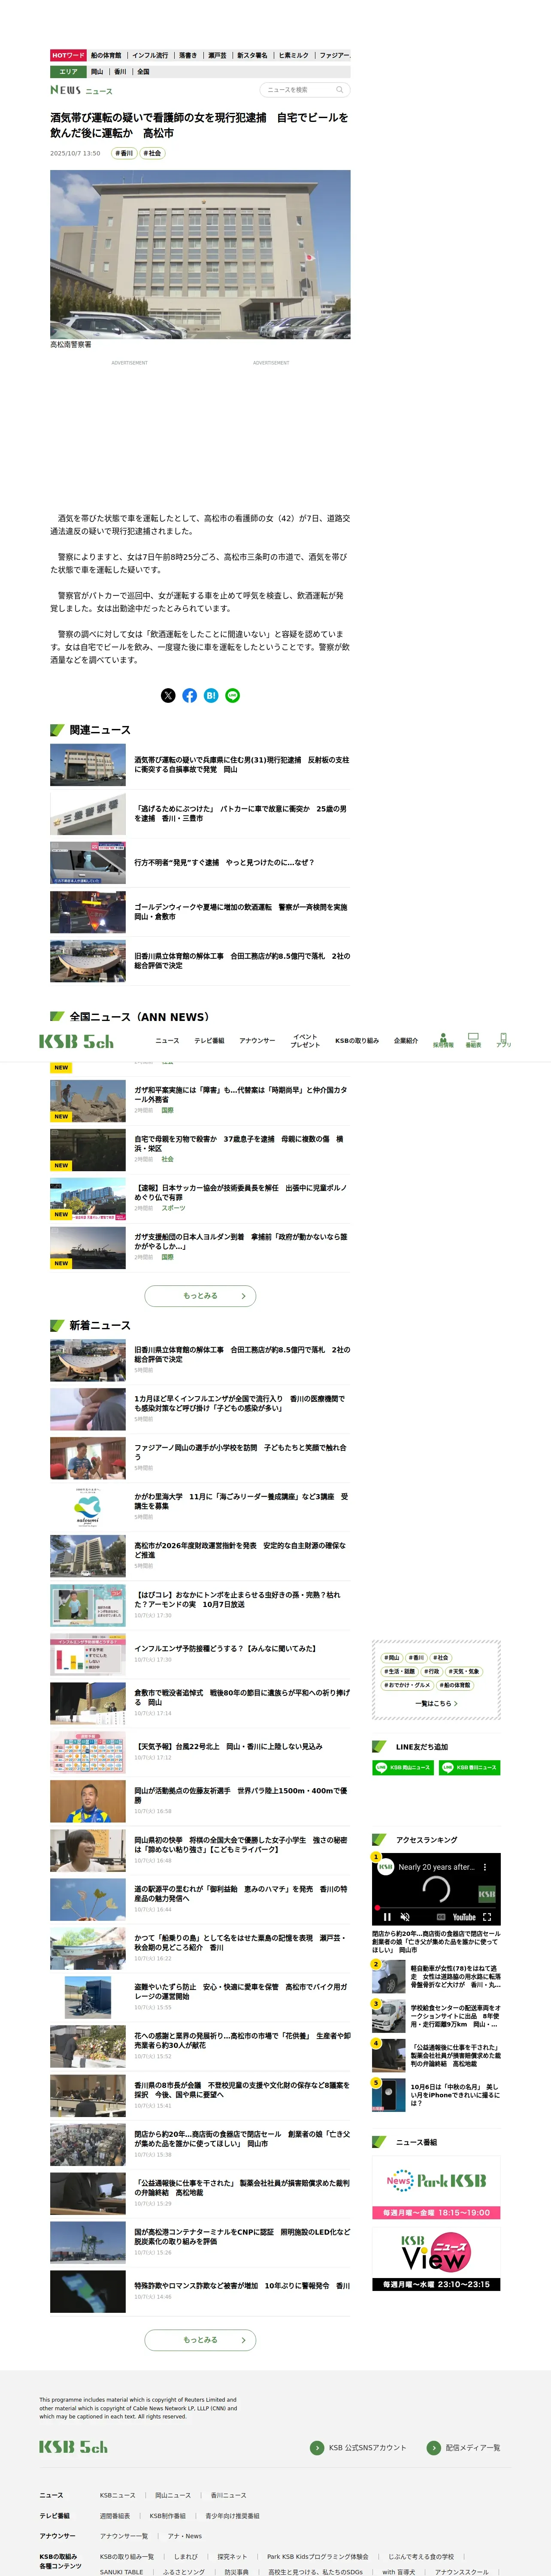Open footer link 週間番組表
The image size is (551, 2576).
115,2516
